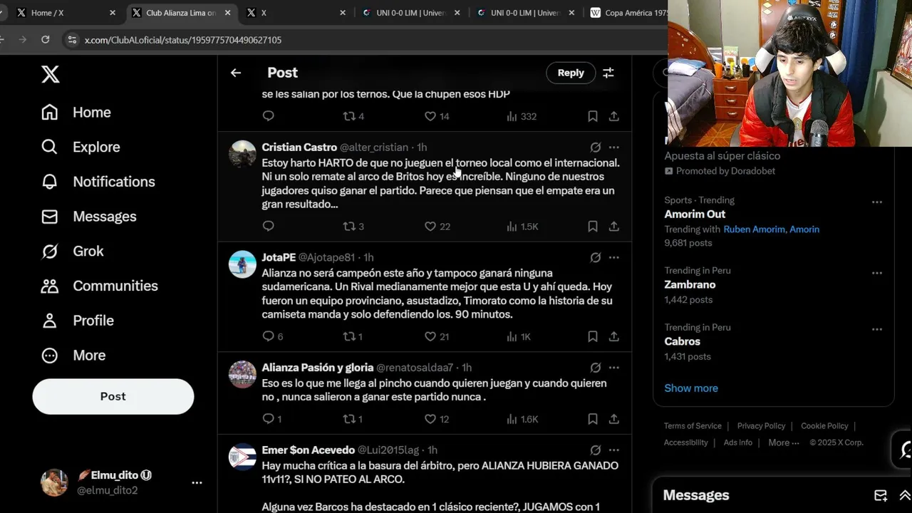
Task: View analytics of Alianza Pasión y gloria's post
Action: (x=522, y=419)
